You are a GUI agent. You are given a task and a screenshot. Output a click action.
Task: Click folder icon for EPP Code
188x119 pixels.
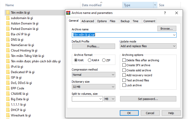[x=8, y=88]
